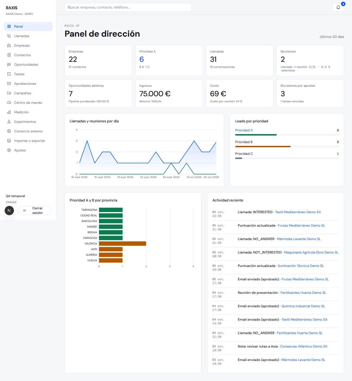352x381 pixels.
Task: Click the orange Prioridad B progress bar
Action: tap(263, 146)
